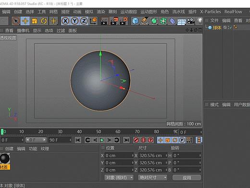Open the RealFlow menu
The width and height of the screenshot is (250, 188).
click(233, 12)
